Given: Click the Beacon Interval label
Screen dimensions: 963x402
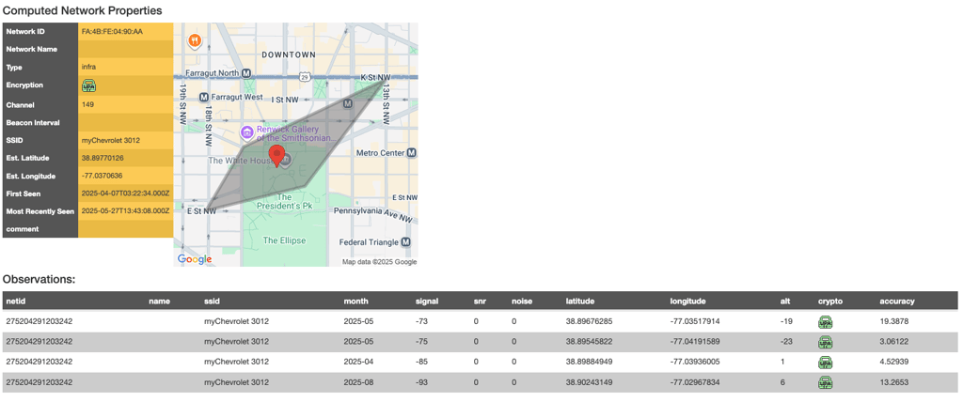Looking at the screenshot, I should click(x=33, y=123).
